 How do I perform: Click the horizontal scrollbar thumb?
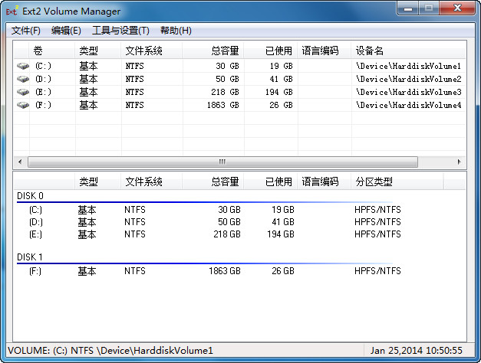(222, 162)
